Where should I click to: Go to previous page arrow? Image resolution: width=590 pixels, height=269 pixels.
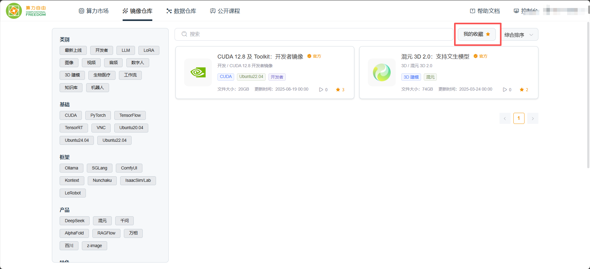505,118
